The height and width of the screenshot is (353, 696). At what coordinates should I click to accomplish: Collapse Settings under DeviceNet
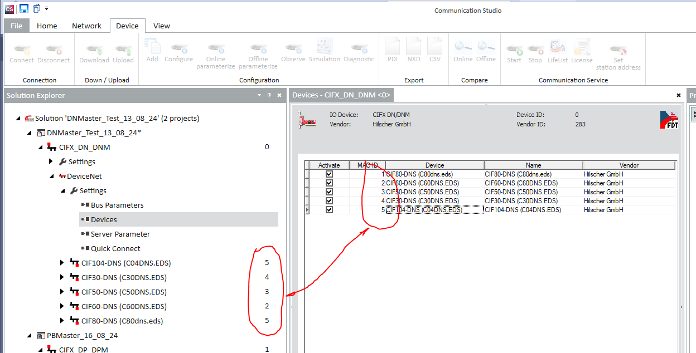click(63, 191)
